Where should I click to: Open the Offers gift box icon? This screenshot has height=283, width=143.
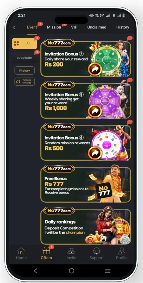click(46, 251)
